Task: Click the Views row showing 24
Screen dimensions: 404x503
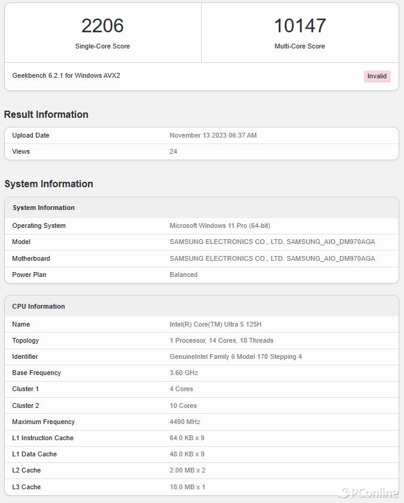Action: (x=174, y=151)
